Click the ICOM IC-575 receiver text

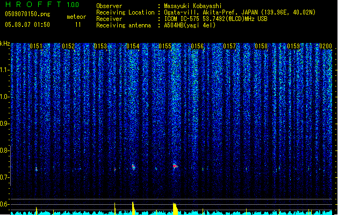(215, 19)
